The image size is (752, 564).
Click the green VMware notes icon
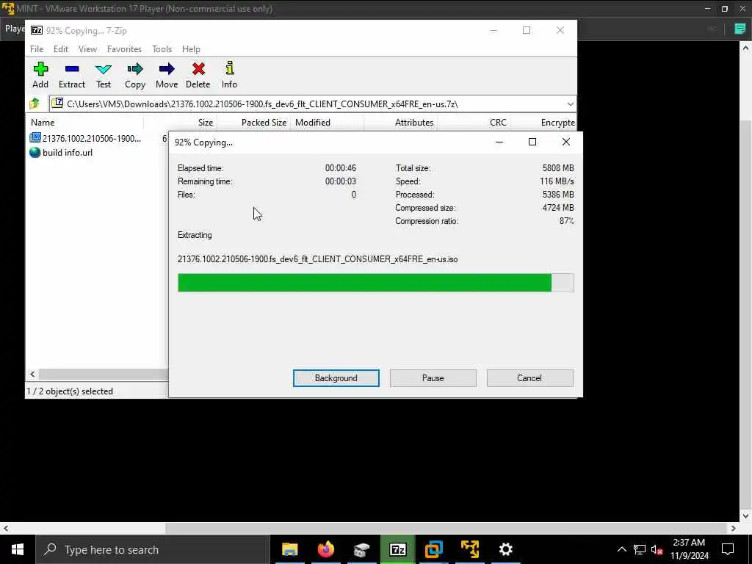click(x=740, y=29)
